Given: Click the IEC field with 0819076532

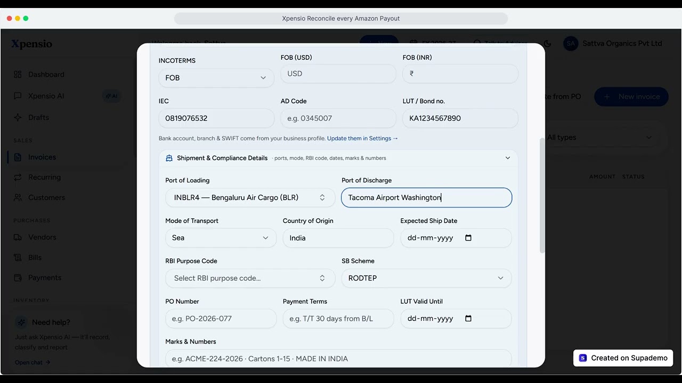Looking at the screenshot, I should coord(216,118).
